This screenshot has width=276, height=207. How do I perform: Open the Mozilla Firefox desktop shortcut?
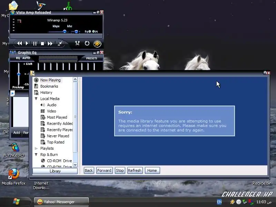[13, 177]
